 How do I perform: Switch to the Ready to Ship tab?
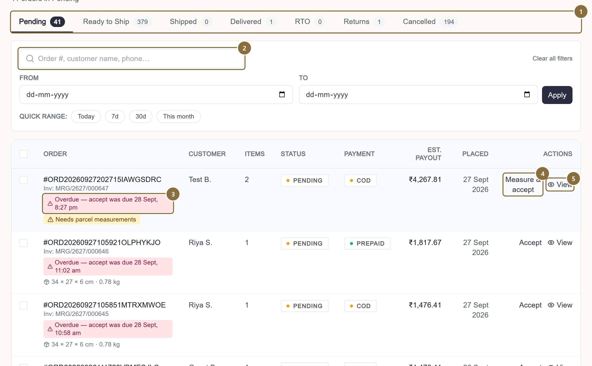point(117,22)
